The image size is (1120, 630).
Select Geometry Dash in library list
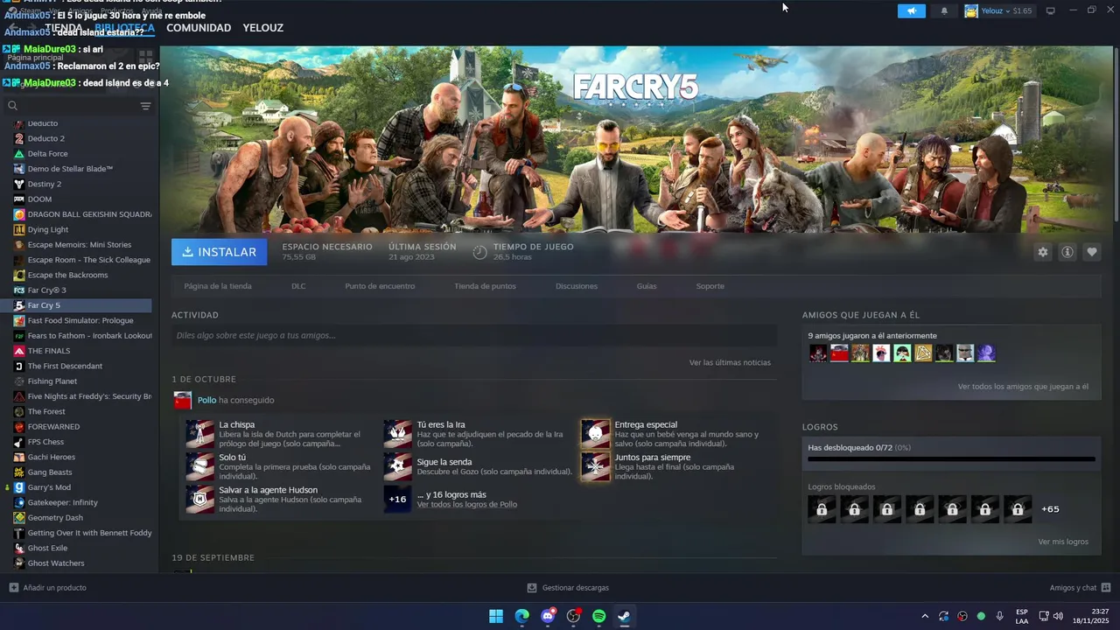tap(78, 518)
